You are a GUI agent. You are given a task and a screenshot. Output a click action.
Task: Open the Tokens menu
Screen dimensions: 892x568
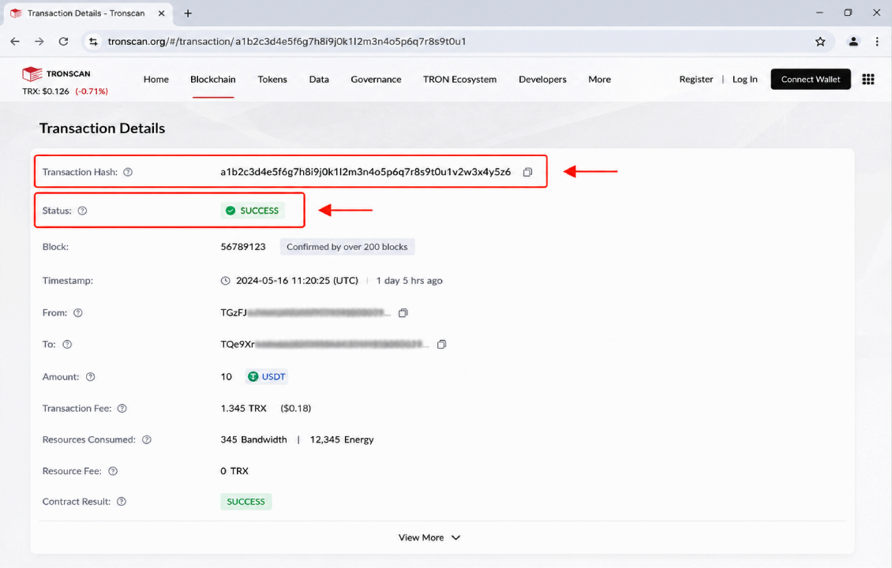coord(272,79)
